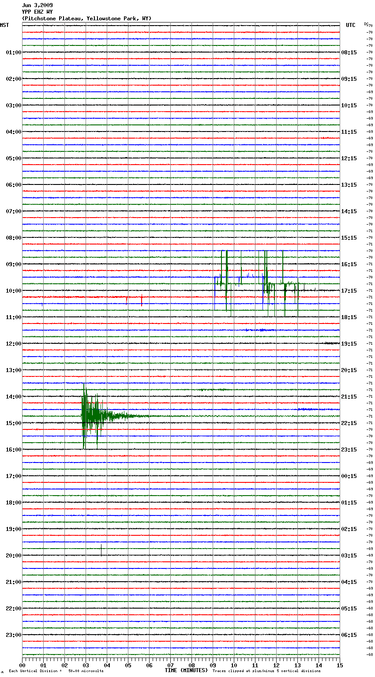375x677 pixels.
Task: Select the 05:15 UTC time label
Action: point(349,609)
